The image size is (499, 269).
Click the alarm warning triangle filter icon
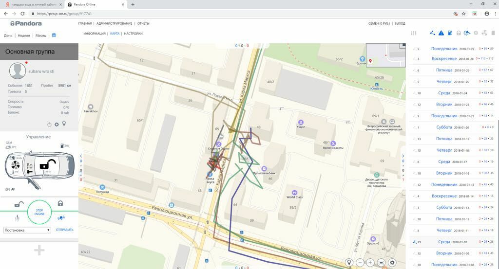pos(441,33)
